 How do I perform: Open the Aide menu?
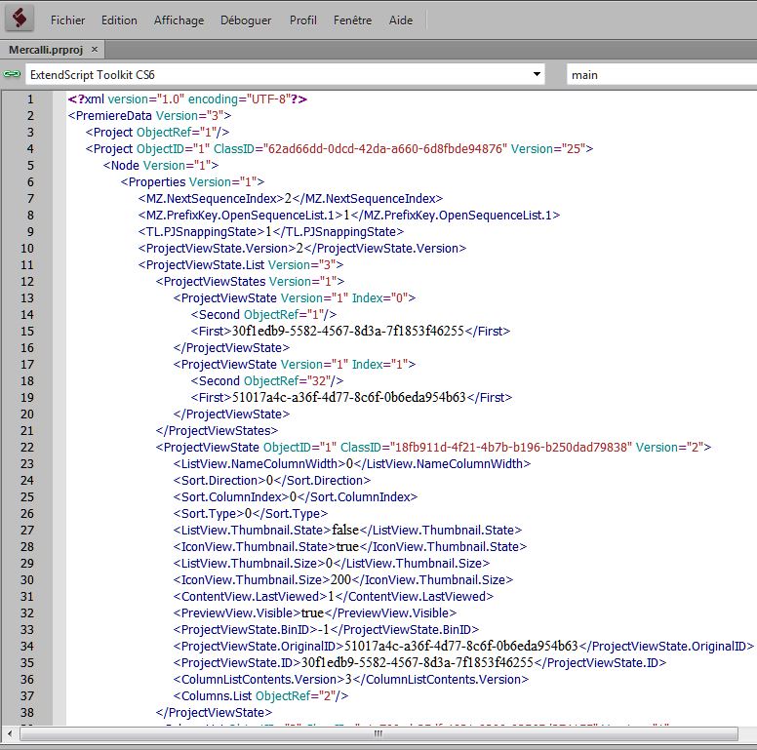coord(401,20)
